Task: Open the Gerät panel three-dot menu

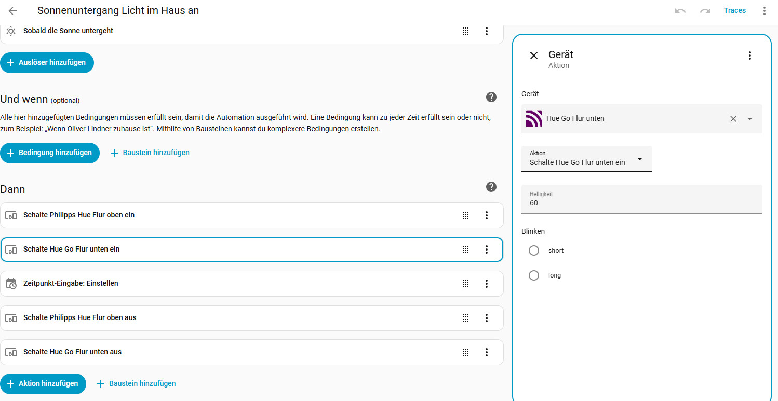Action: tap(749, 56)
